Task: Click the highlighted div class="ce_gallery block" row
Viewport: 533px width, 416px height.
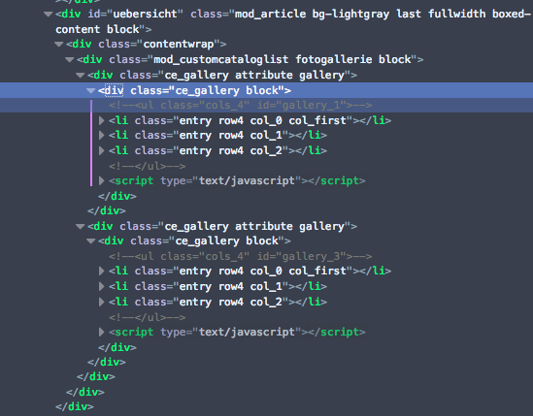Action: (194, 91)
